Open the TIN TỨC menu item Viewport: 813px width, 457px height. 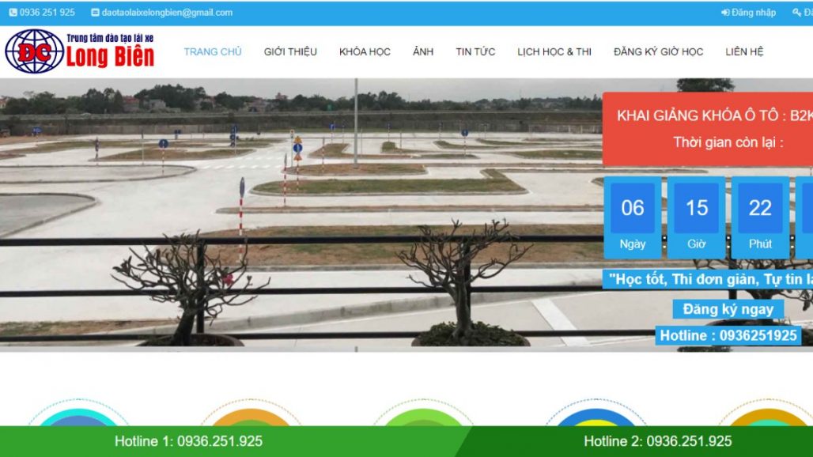[475, 52]
